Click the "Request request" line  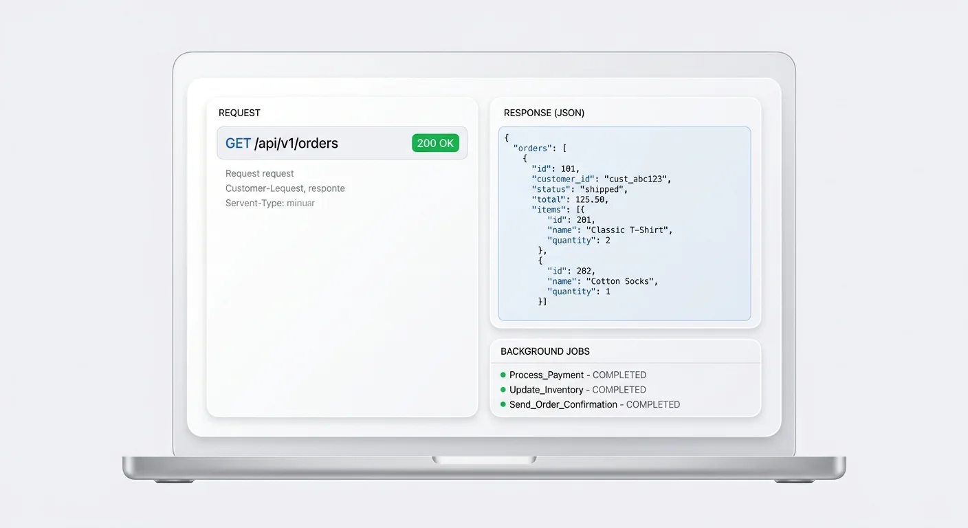pyautogui.click(x=260, y=174)
